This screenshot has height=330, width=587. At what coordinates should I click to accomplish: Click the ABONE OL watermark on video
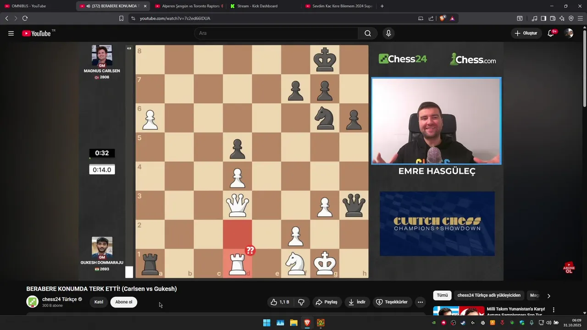pos(569,268)
